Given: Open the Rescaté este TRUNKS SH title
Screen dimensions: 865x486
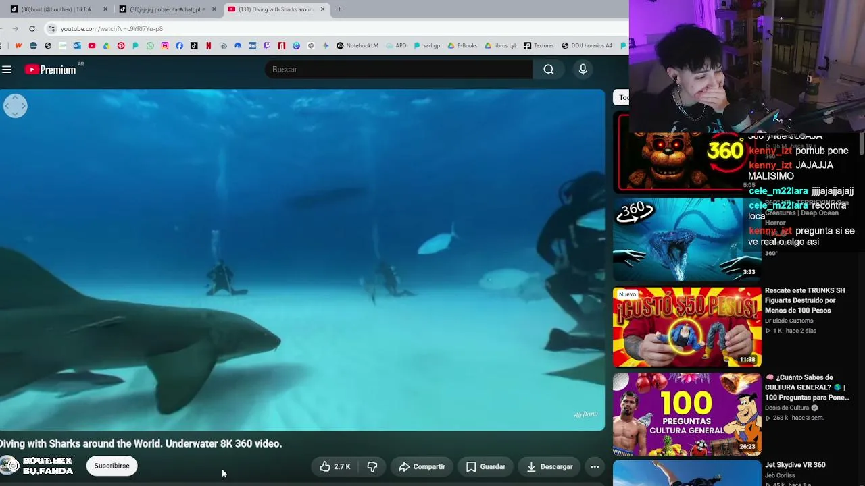Looking at the screenshot, I should click(805, 300).
